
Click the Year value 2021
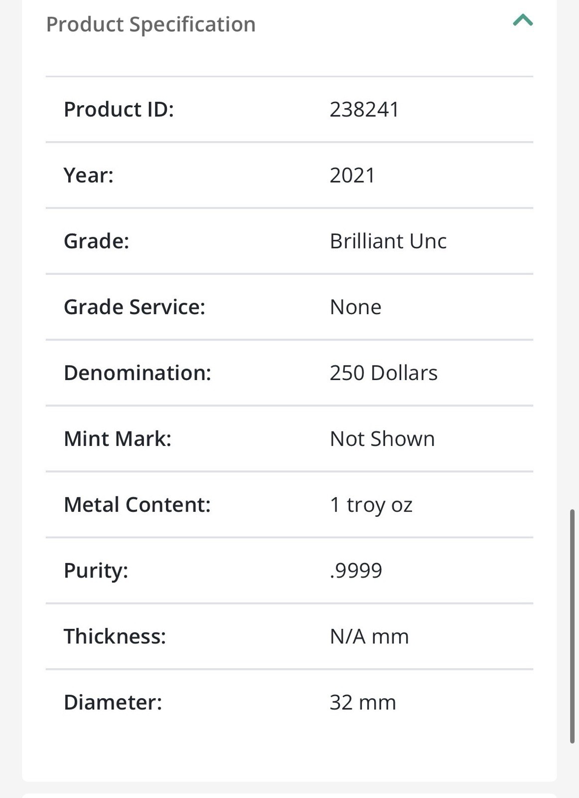(352, 176)
